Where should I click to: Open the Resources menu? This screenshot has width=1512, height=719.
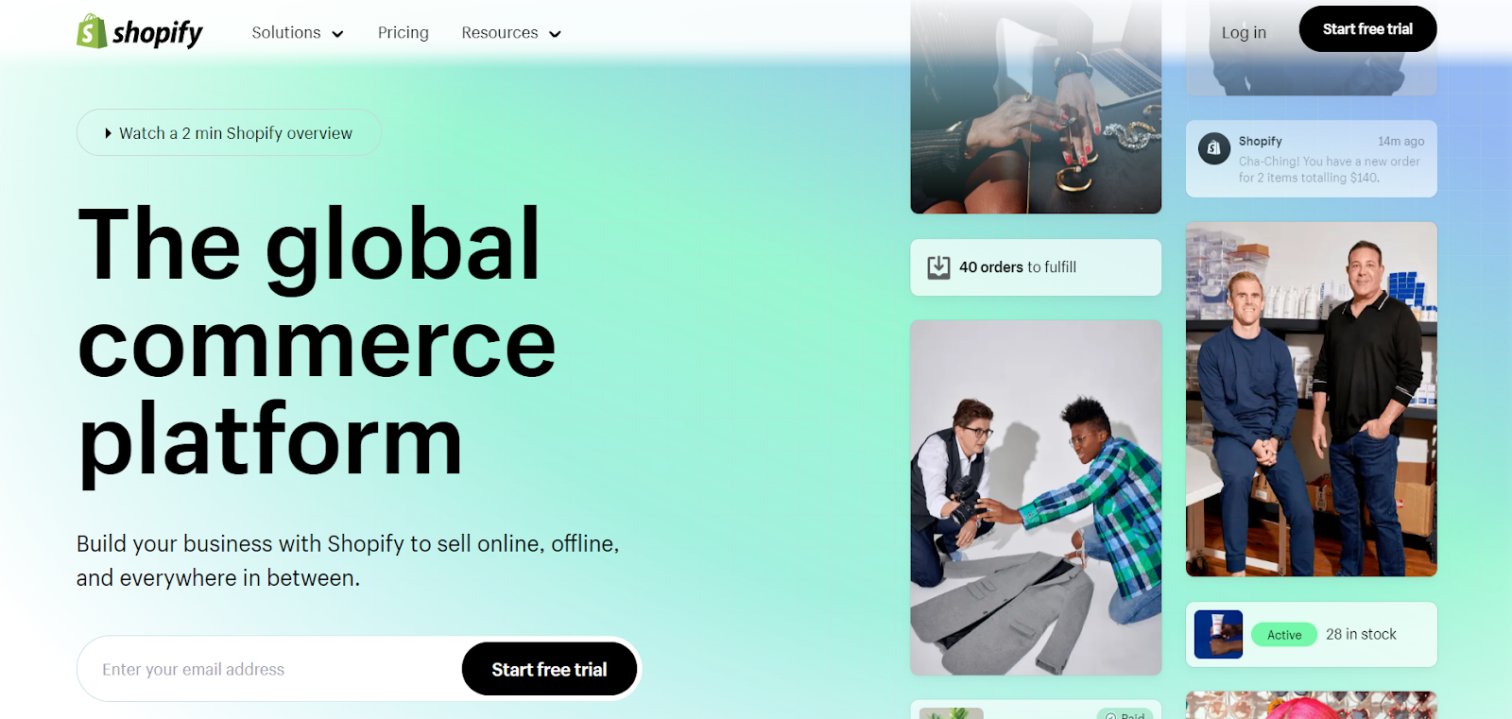click(x=511, y=33)
